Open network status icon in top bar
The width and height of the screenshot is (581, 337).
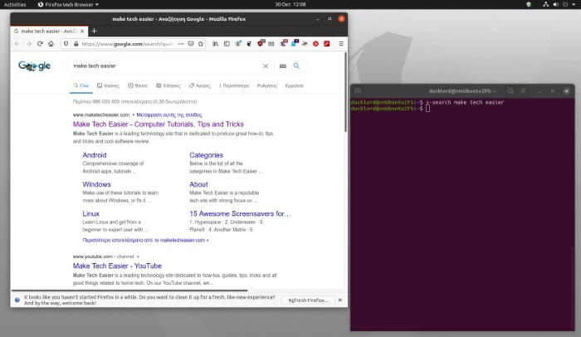click(546, 4)
